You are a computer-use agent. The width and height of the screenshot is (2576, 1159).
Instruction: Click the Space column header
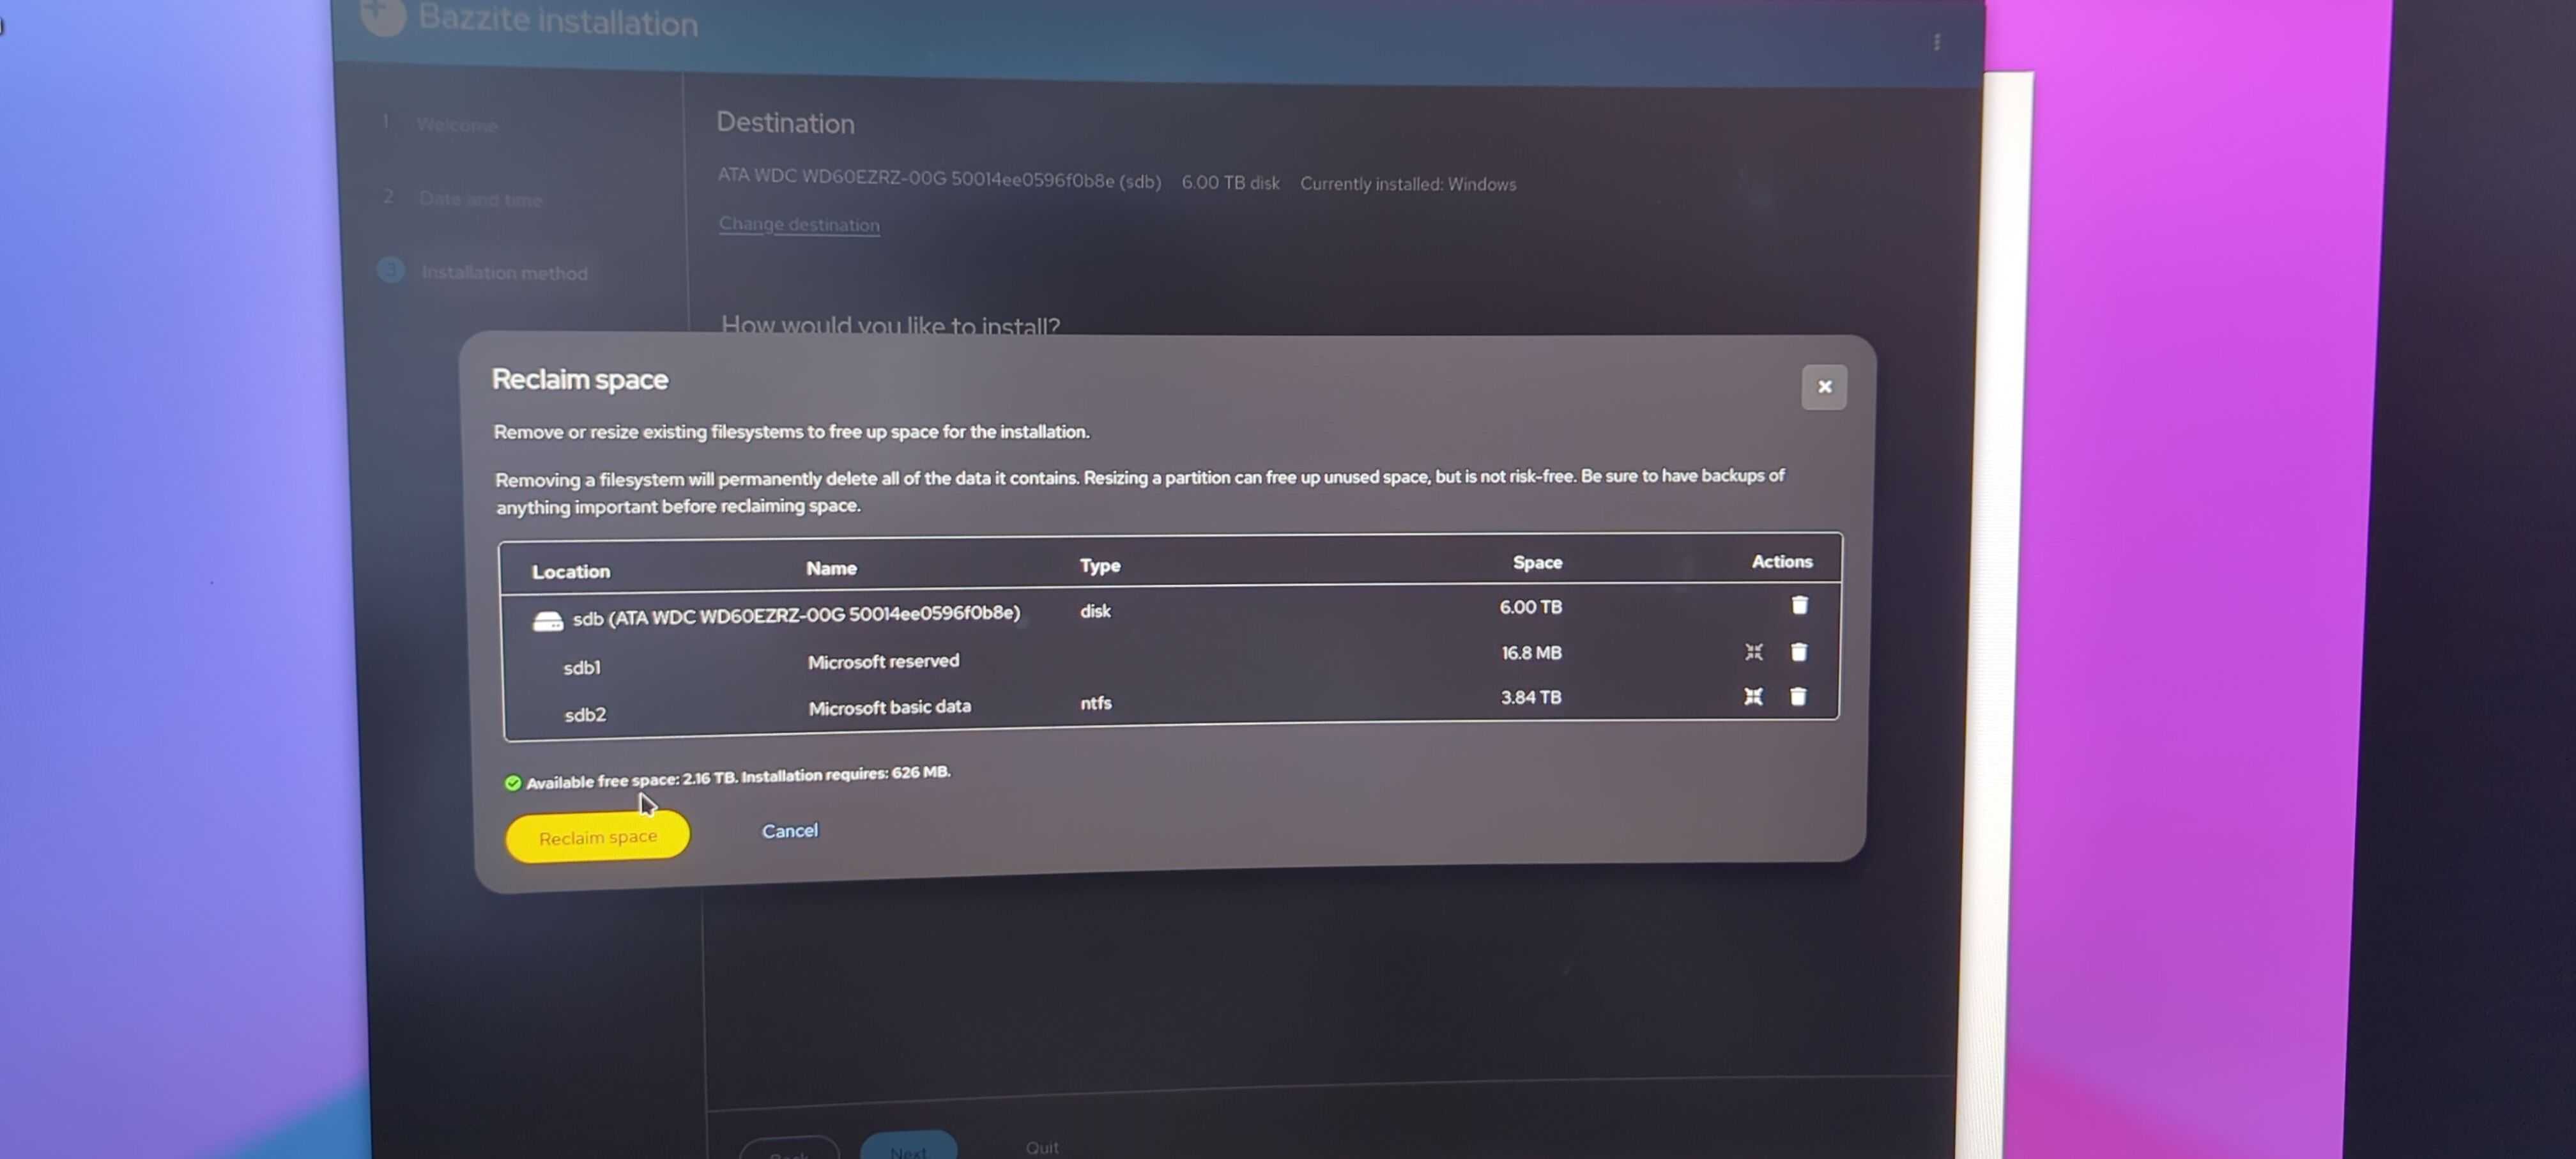pyautogui.click(x=1537, y=562)
